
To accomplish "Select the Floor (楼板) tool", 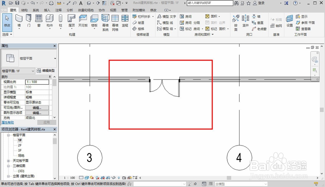I will tap(94, 21).
